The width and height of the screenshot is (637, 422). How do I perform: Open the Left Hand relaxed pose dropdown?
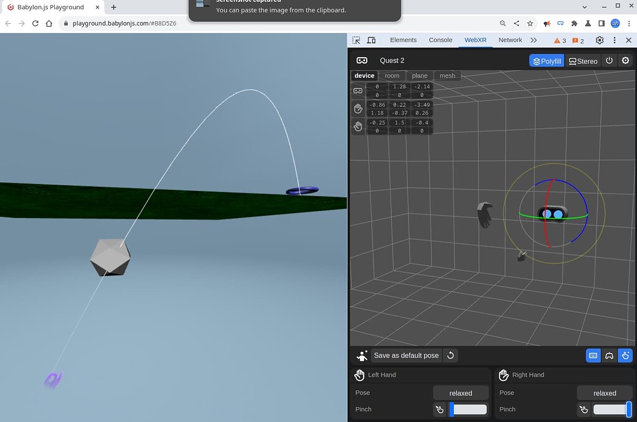coord(461,393)
